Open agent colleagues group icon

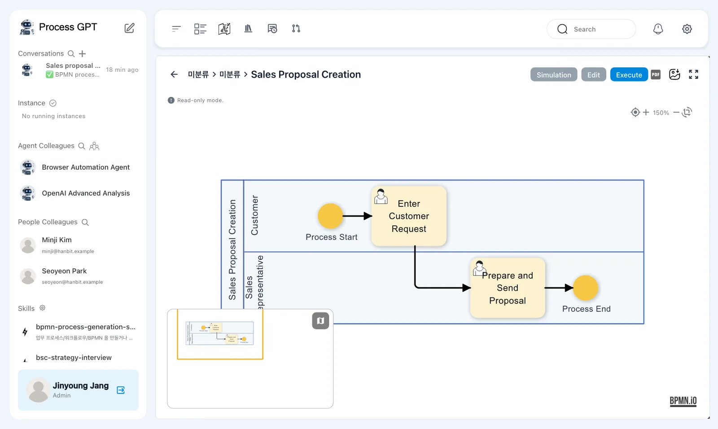click(94, 146)
